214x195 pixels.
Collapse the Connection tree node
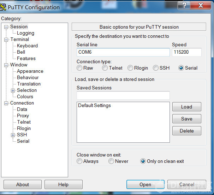point(6,103)
